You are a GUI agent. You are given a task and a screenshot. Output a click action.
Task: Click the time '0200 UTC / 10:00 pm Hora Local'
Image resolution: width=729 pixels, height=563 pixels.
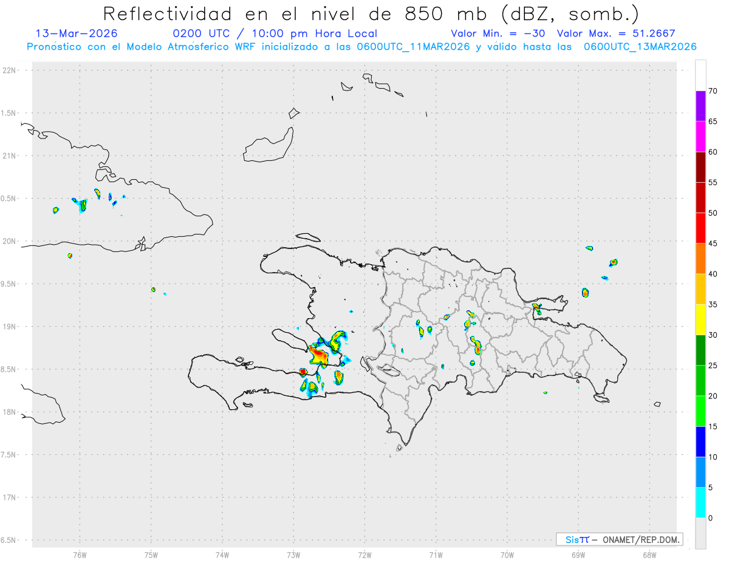click(275, 33)
